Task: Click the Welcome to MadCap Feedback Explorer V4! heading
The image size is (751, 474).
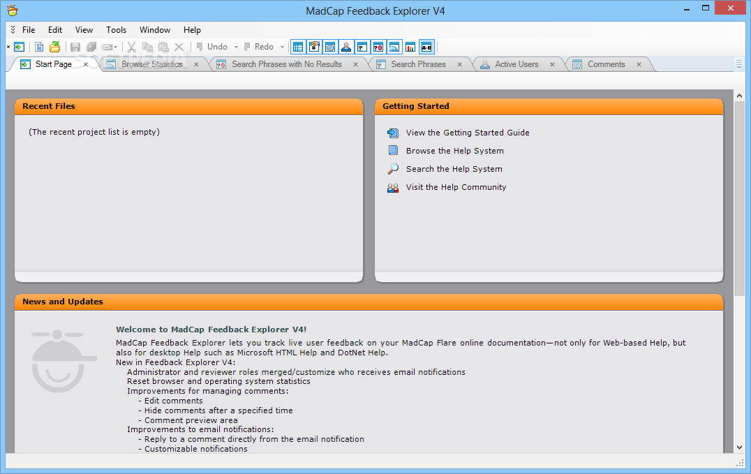Action: [211, 329]
